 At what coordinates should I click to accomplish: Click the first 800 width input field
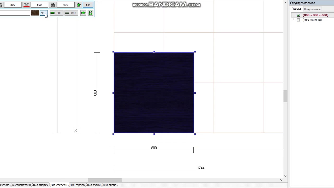[13, 5]
